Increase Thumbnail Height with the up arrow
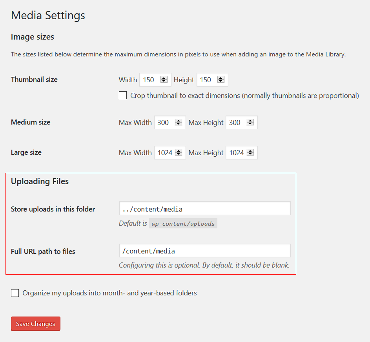Screen dimensions: 370x342 coord(221,78)
